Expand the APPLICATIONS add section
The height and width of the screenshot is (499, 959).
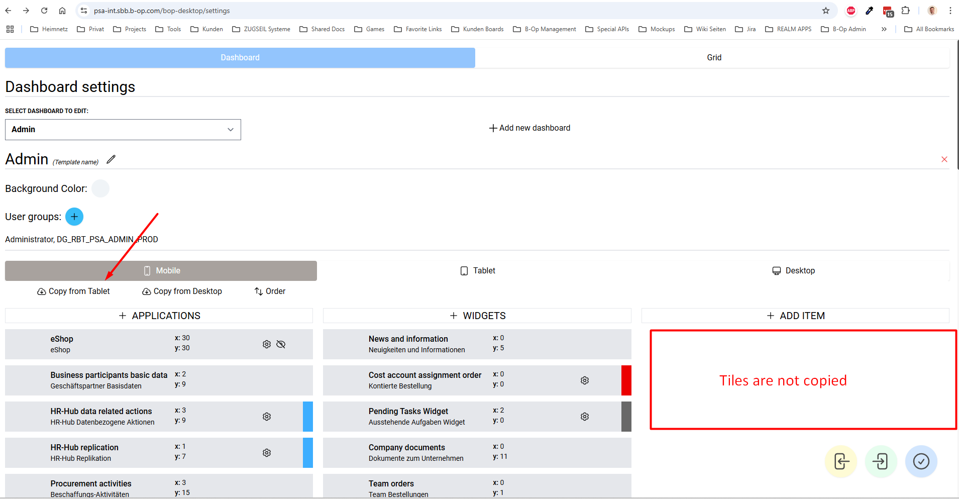[159, 316]
